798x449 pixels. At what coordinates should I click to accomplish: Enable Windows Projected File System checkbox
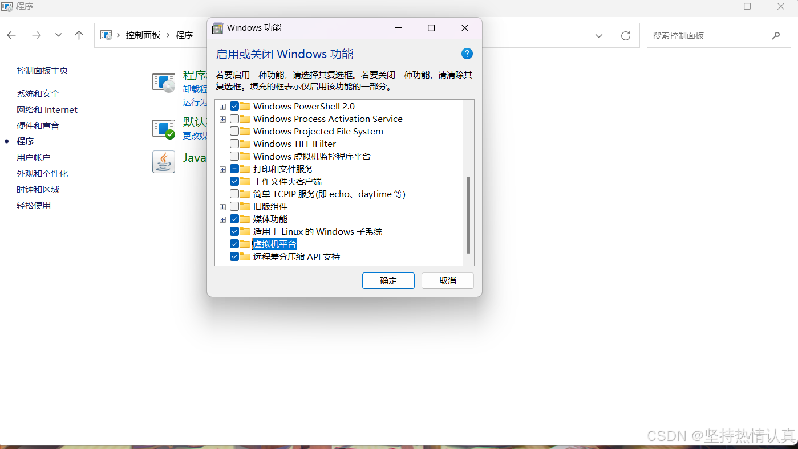pos(234,131)
